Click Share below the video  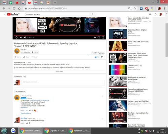pos(26,57)
